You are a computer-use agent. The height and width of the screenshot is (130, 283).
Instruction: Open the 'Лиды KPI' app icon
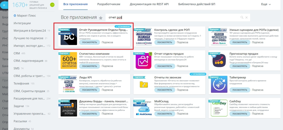(69, 84)
